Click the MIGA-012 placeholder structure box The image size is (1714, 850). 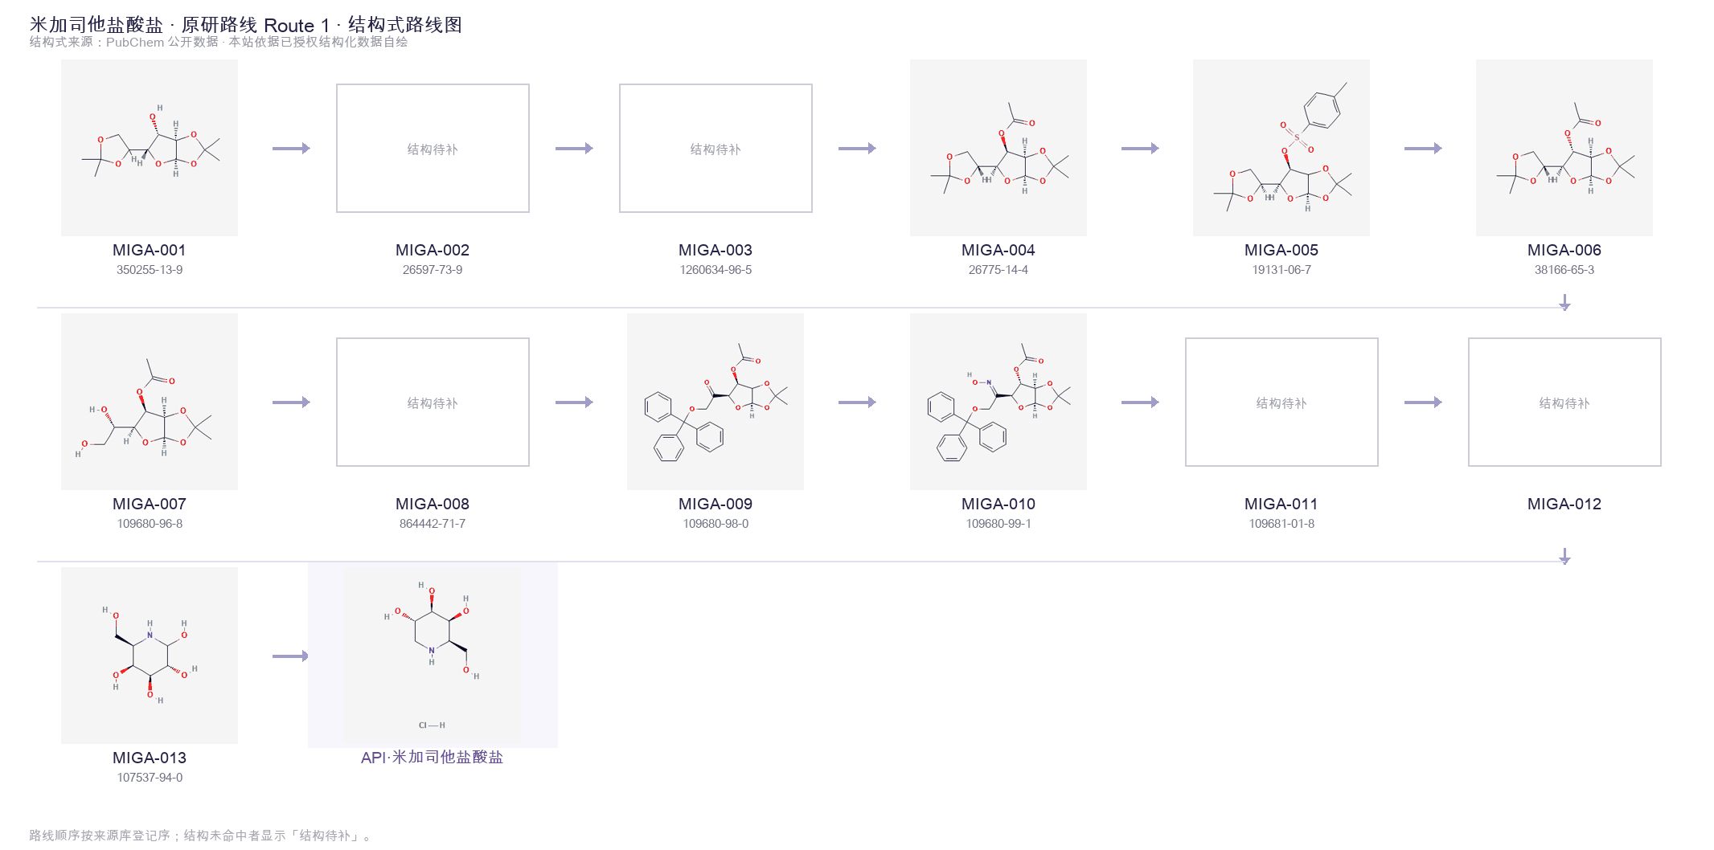pyautogui.click(x=1564, y=403)
